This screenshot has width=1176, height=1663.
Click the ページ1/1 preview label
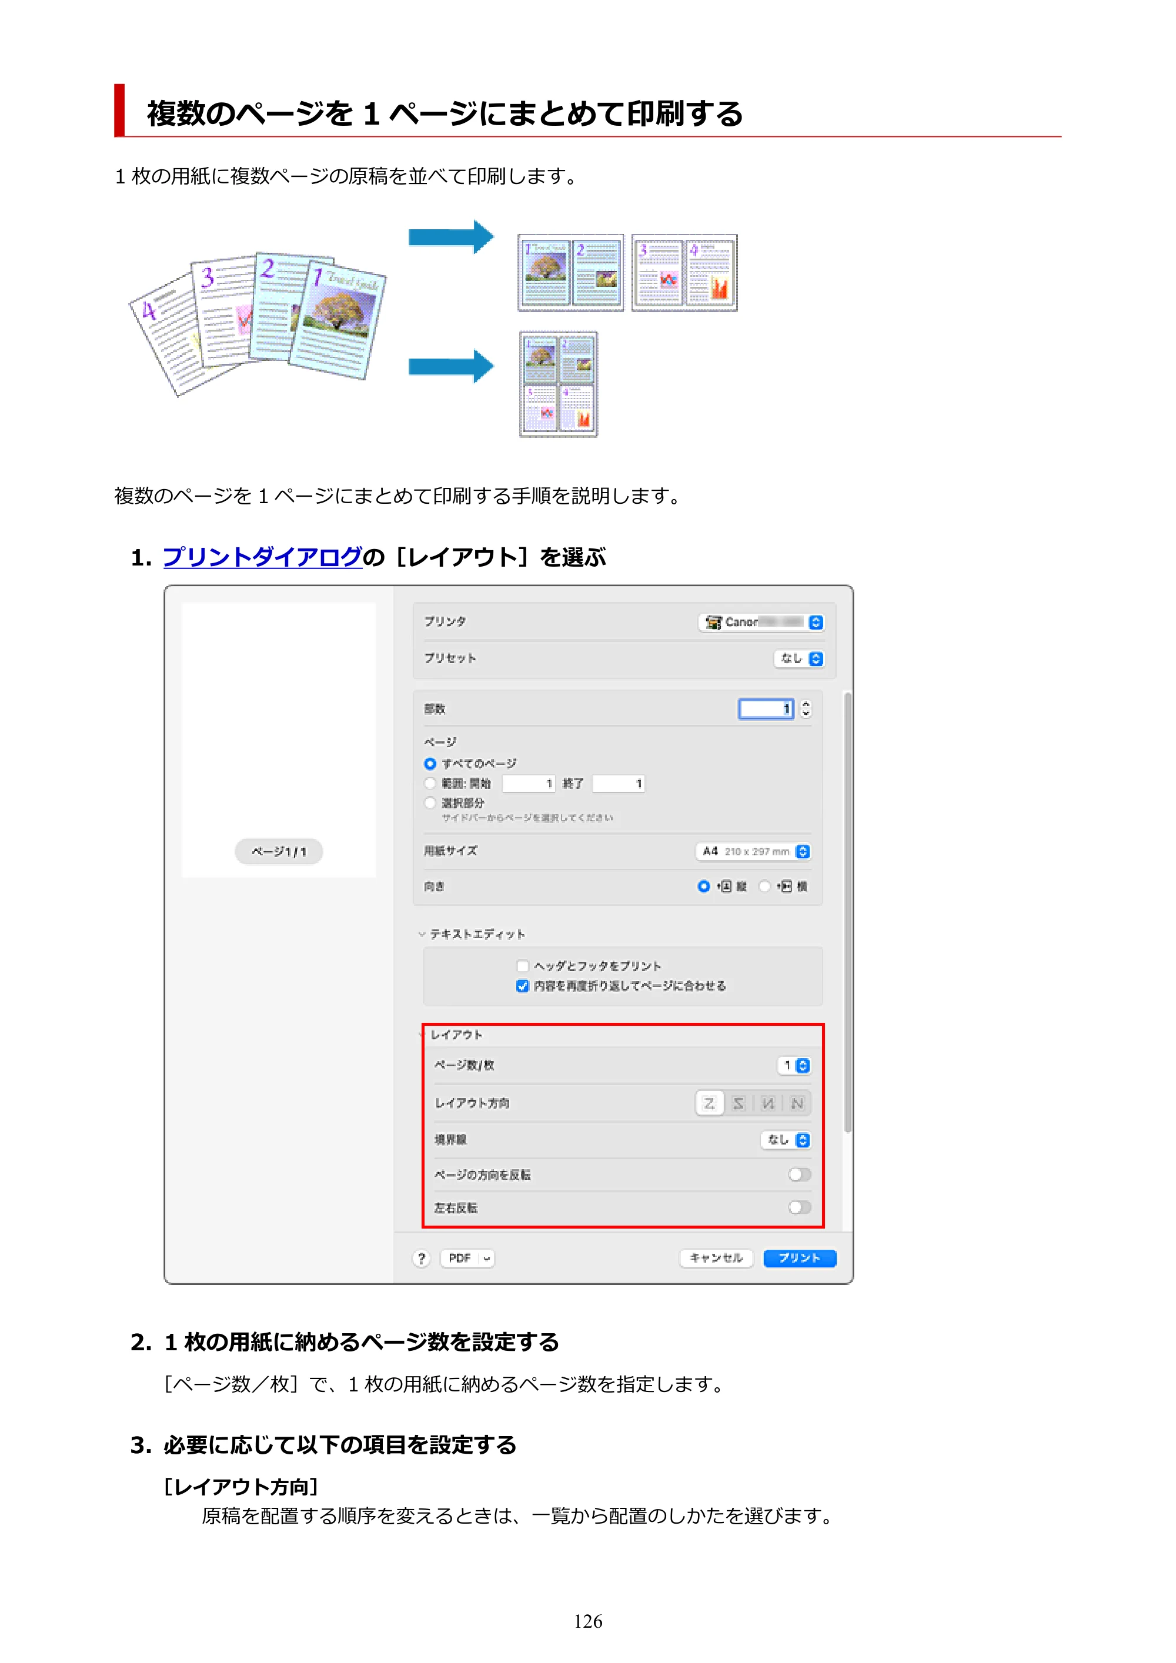(279, 852)
